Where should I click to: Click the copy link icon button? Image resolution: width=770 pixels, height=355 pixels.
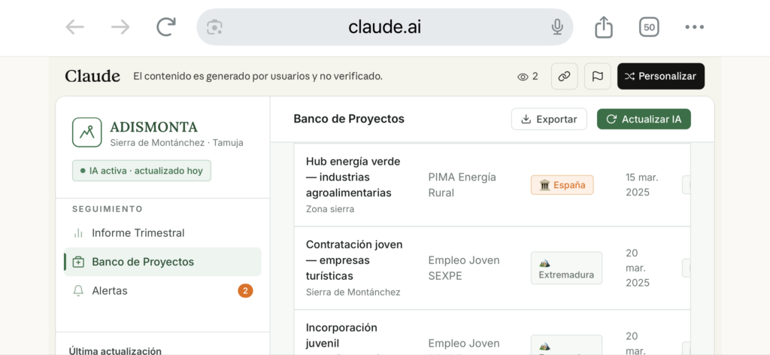coord(565,76)
